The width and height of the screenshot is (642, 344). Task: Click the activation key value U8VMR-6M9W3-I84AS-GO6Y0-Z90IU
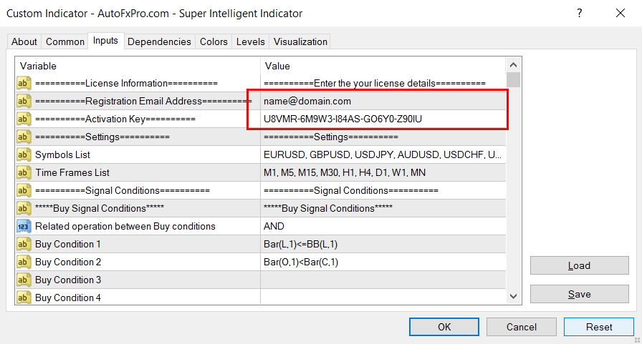tap(383, 119)
